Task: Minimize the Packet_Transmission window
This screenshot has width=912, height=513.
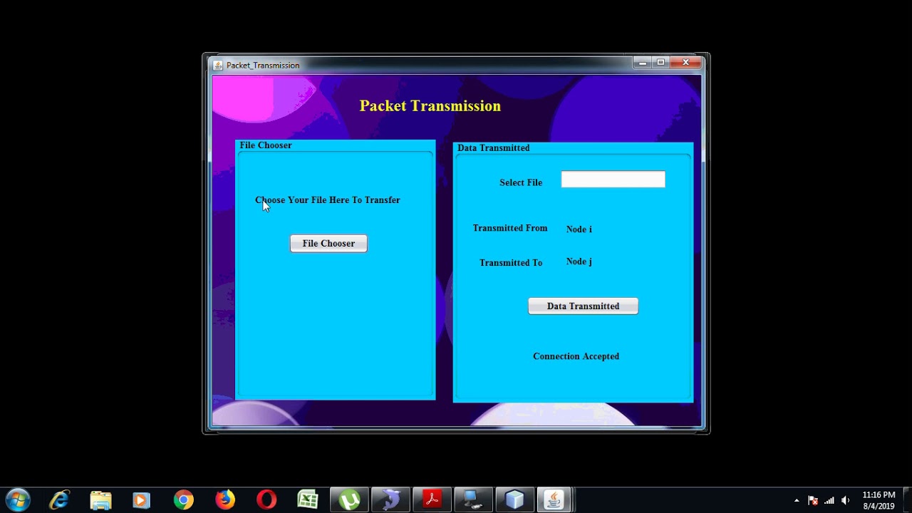Action: point(643,63)
